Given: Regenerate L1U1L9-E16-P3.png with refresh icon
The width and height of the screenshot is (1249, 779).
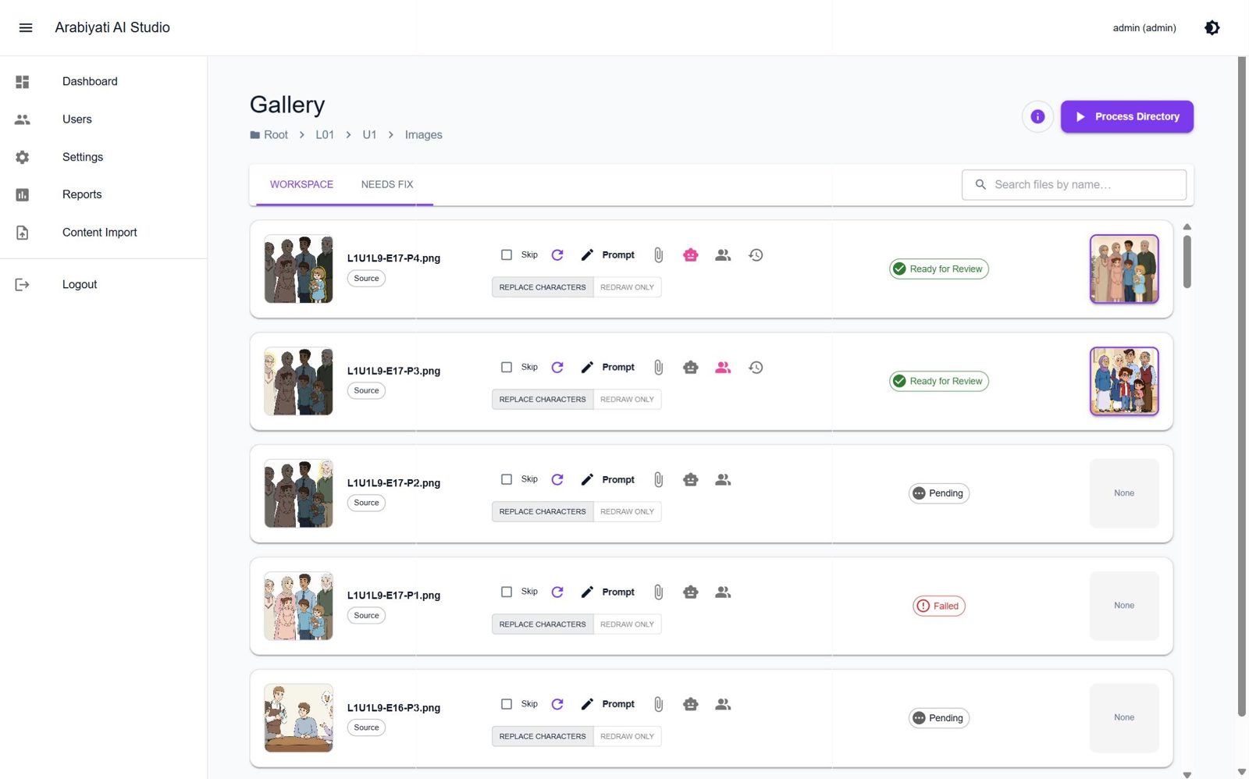Looking at the screenshot, I should (557, 704).
